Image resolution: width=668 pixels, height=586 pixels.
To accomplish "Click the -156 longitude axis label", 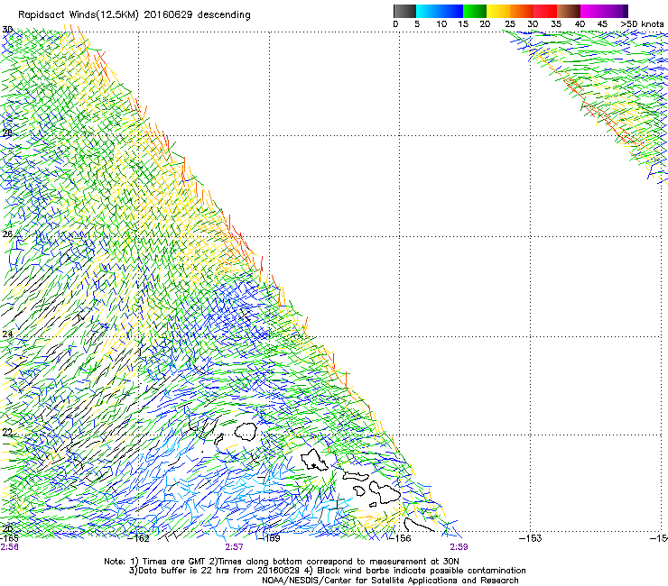I will tap(400, 538).
